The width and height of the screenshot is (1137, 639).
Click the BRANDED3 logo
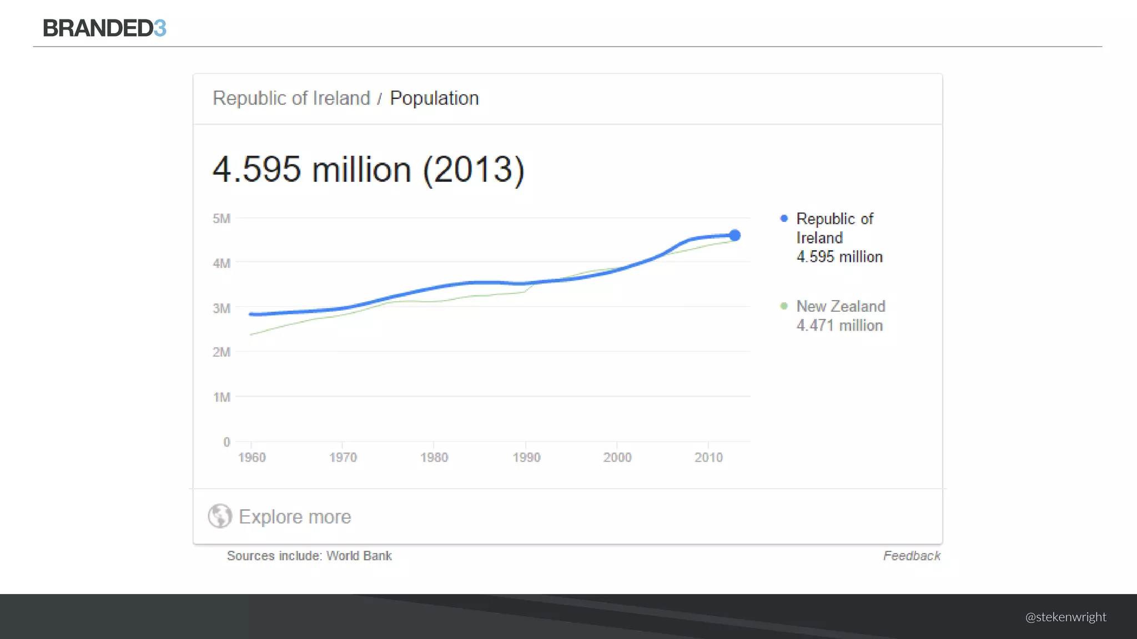click(104, 28)
